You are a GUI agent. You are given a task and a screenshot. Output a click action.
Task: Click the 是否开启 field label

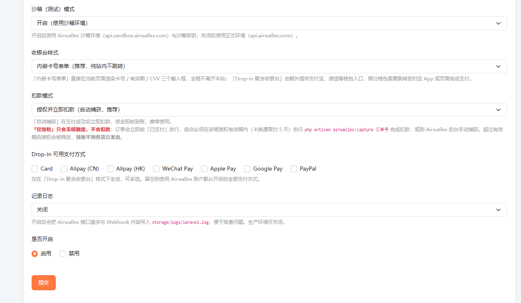pyautogui.click(x=42, y=239)
